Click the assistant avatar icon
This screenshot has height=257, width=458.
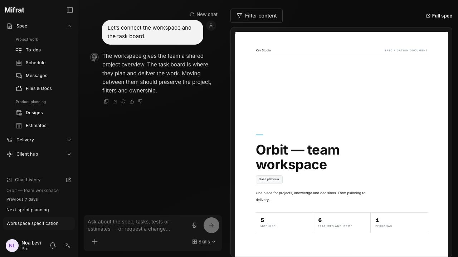(x=94, y=57)
